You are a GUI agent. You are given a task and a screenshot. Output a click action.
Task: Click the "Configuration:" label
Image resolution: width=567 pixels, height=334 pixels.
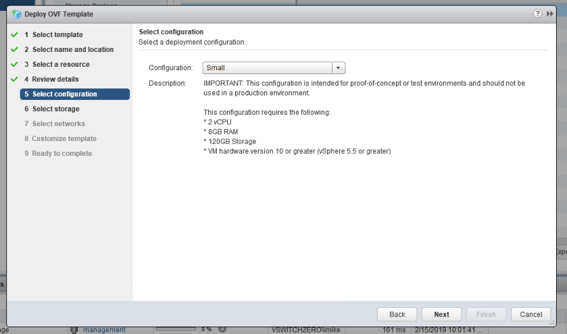pos(171,68)
